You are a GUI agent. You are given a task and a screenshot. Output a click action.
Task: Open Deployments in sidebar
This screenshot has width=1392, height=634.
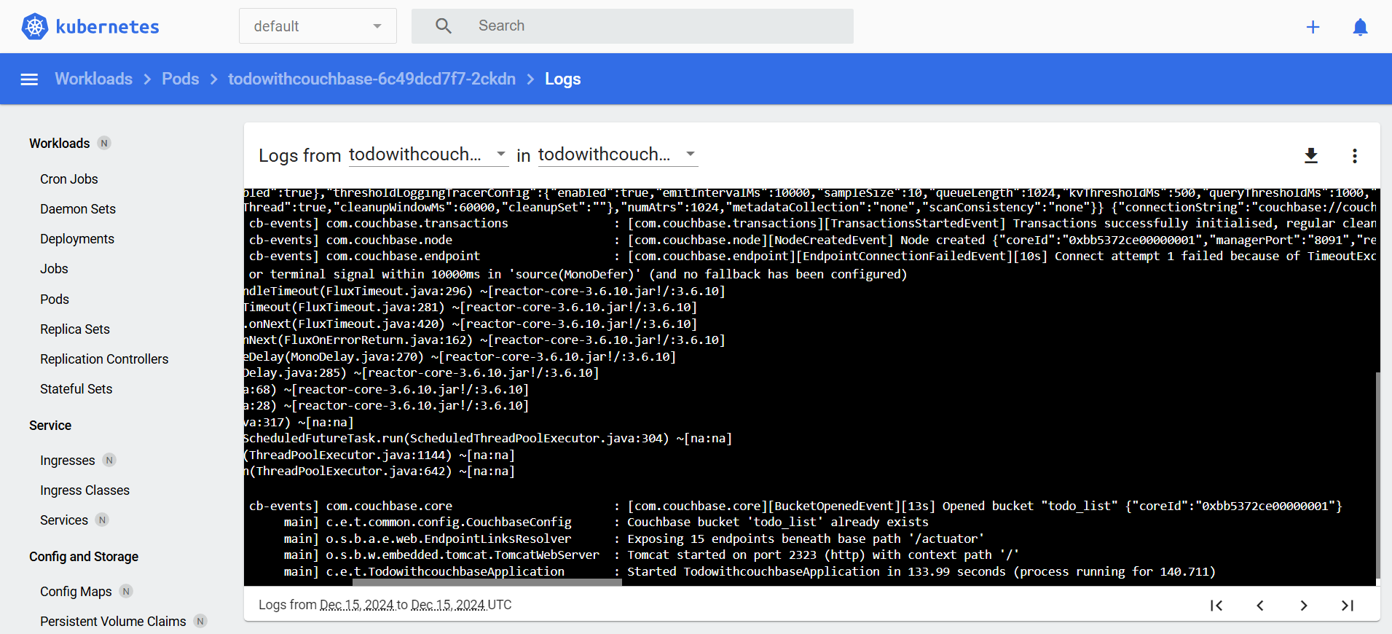(x=77, y=239)
